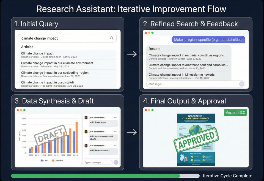The width and height of the screenshot is (264, 181).
Task: Select the 'Make it region-specific' chat bubble
Action: click(208, 40)
